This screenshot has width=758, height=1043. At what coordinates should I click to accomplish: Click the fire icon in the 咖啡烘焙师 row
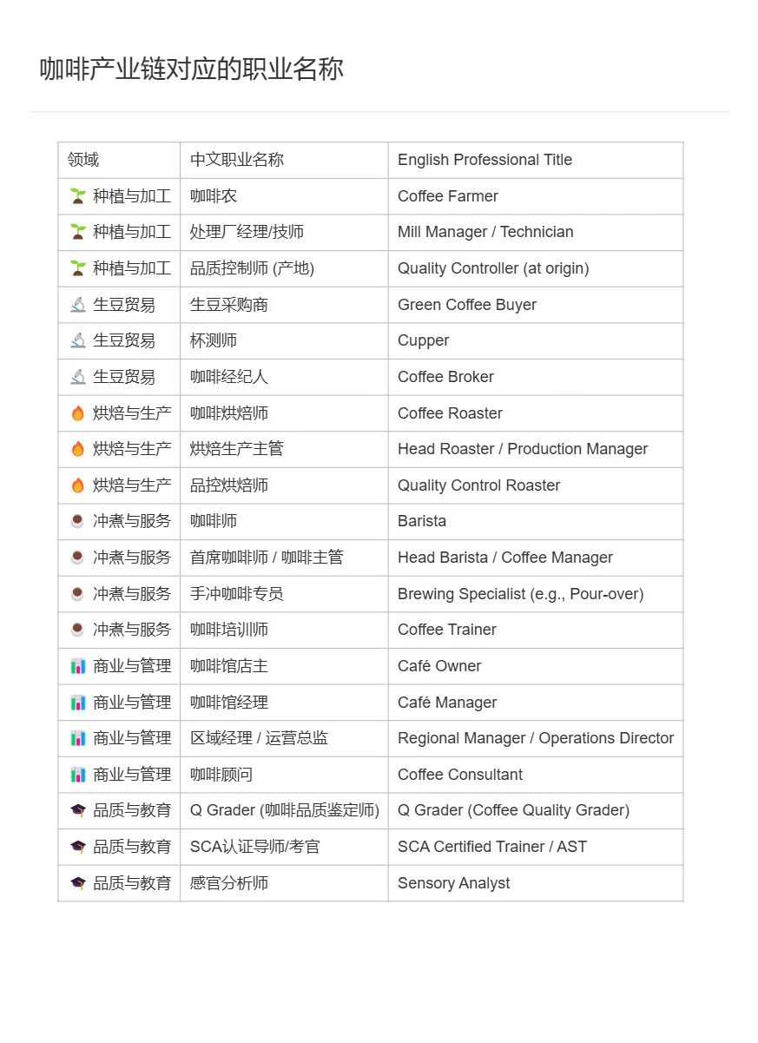(78, 413)
